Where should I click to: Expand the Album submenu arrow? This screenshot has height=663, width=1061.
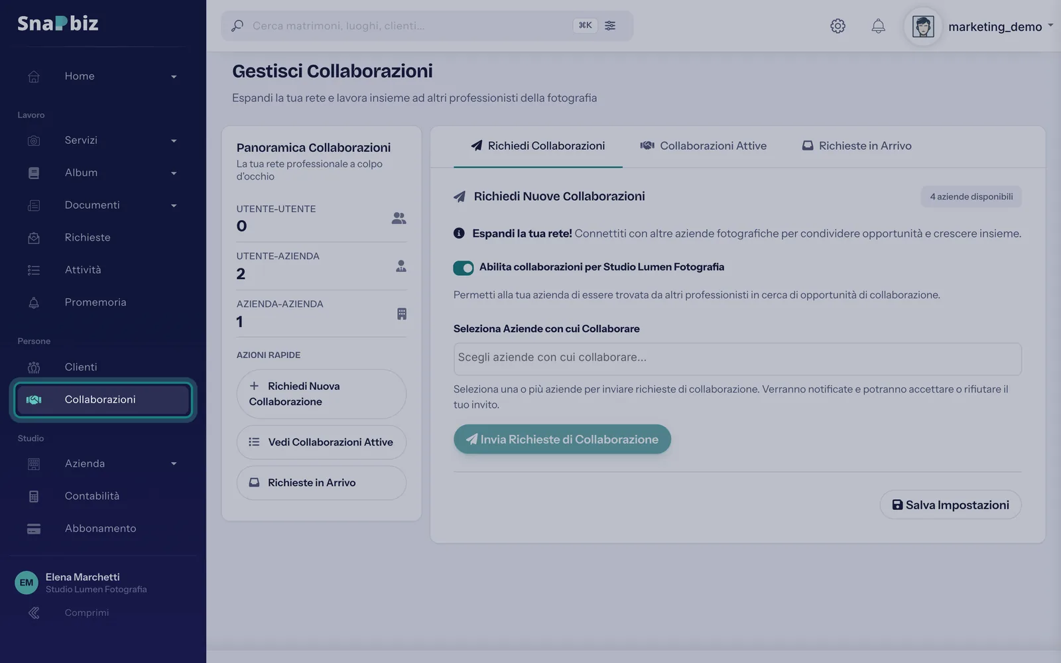[x=174, y=173]
